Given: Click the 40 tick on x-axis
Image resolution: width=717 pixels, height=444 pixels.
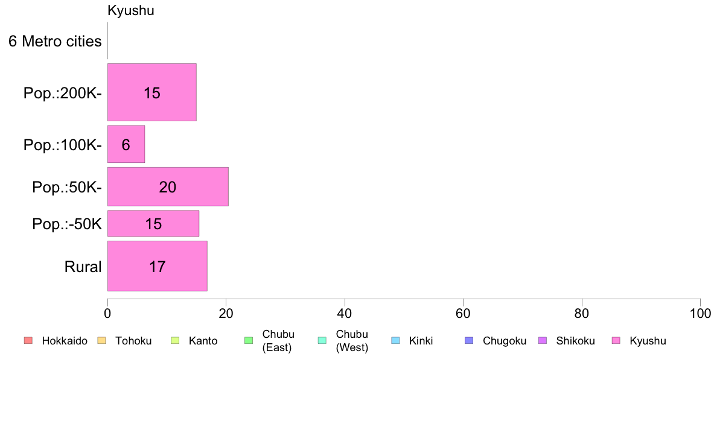Looking at the screenshot, I should click(345, 313).
